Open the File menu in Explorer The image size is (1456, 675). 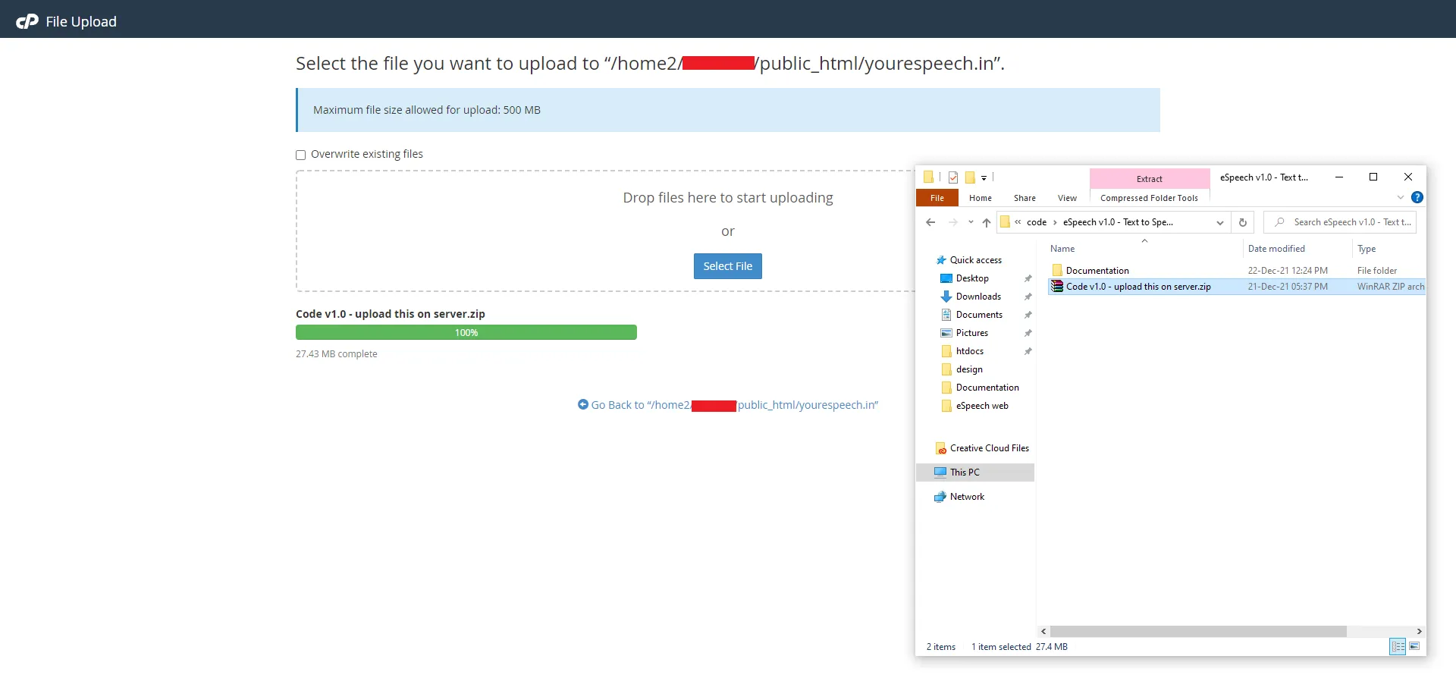[937, 198]
